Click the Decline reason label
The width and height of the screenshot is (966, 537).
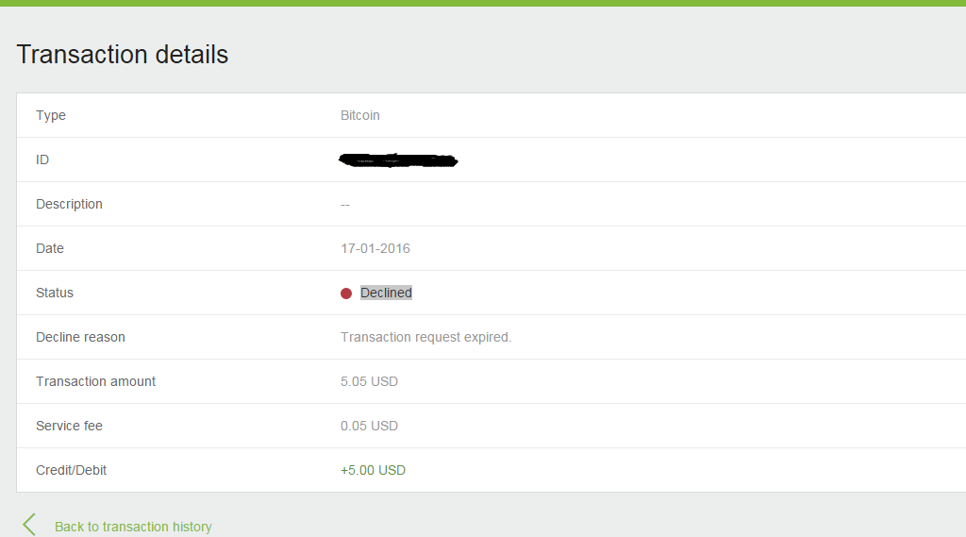pyautogui.click(x=80, y=337)
